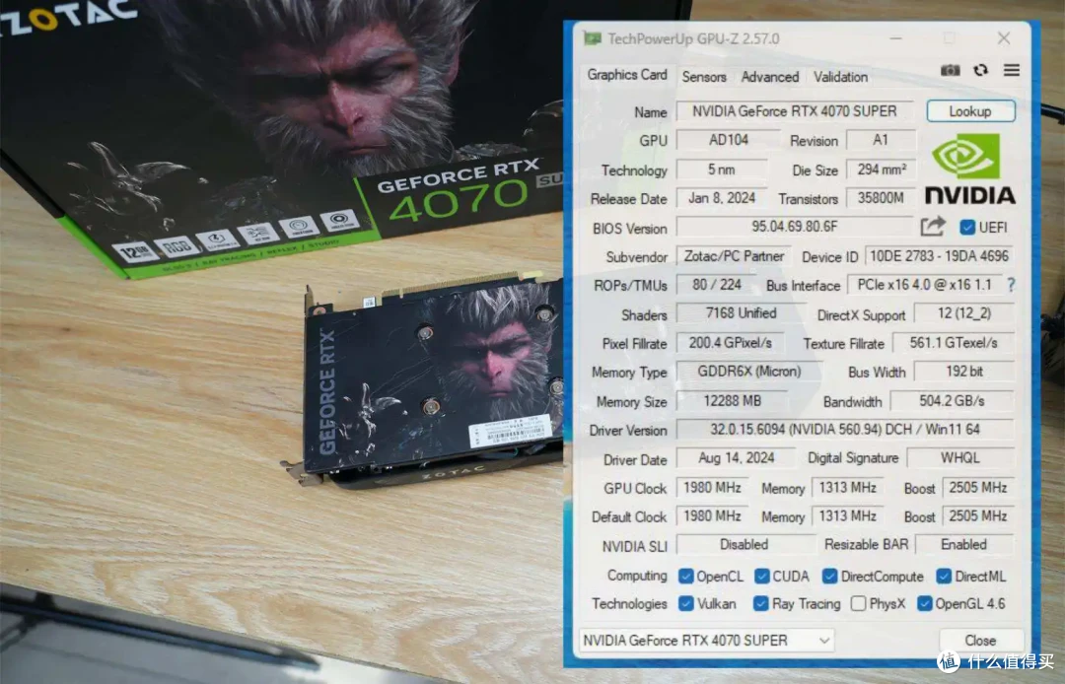Click the Close button at bottom
1065x684 pixels.
tap(981, 640)
